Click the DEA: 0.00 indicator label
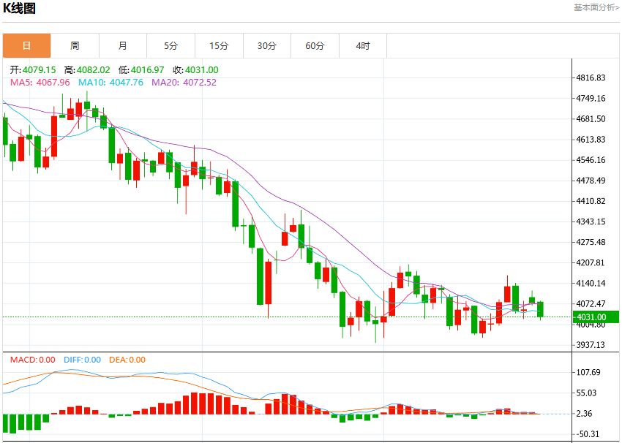The width and height of the screenshot is (622, 443). click(127, 360)
